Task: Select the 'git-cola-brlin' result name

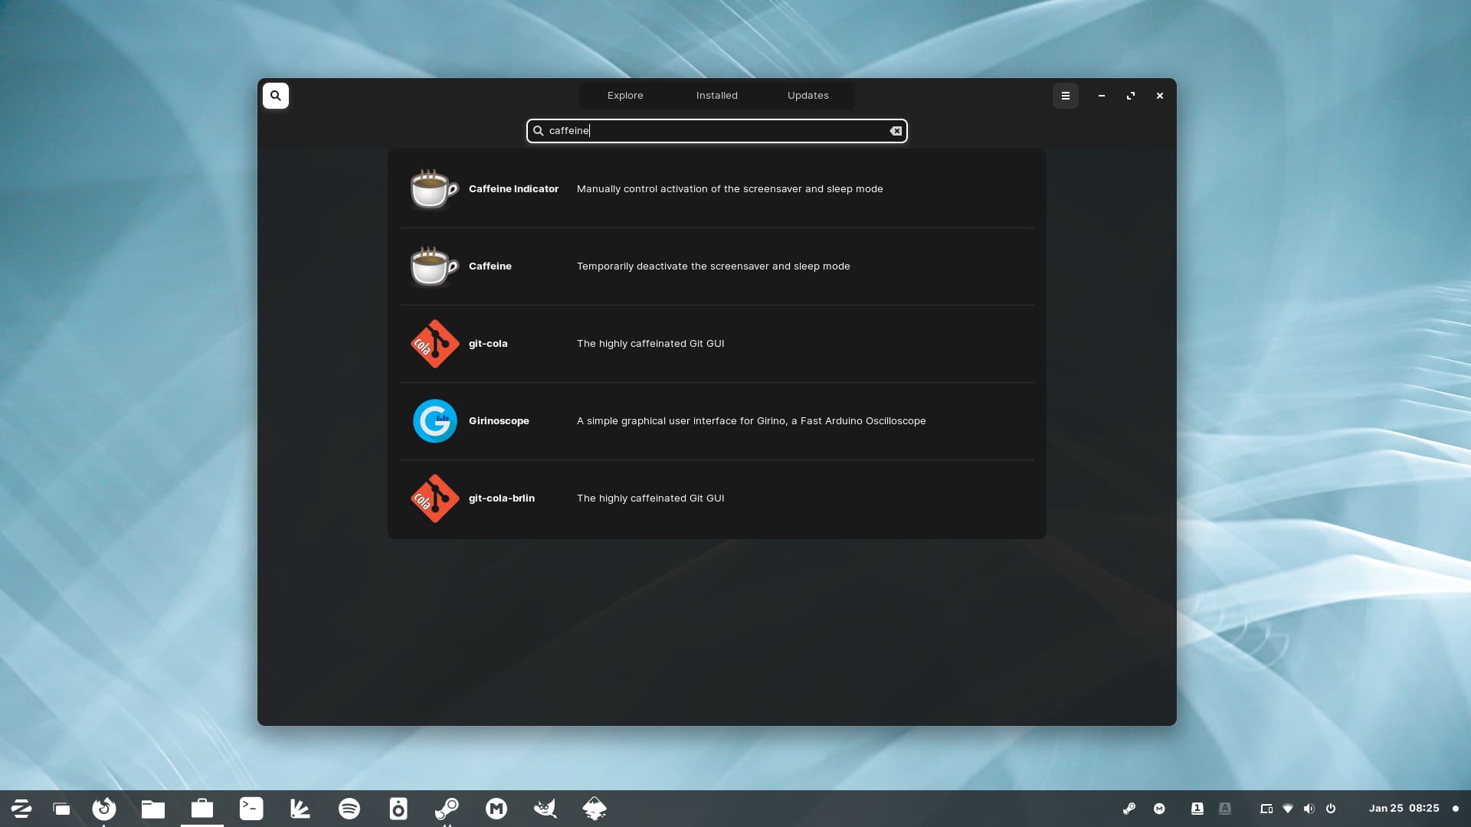Action: [502, 498]
